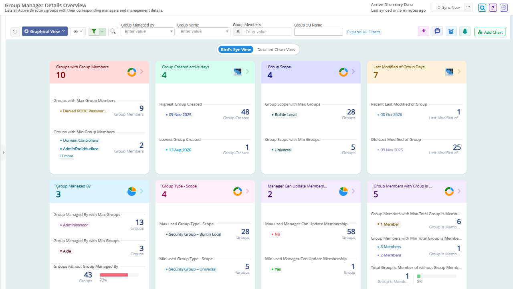
Task: Expand arrow on Group Managed By card
Action: (x=141, y=191)
